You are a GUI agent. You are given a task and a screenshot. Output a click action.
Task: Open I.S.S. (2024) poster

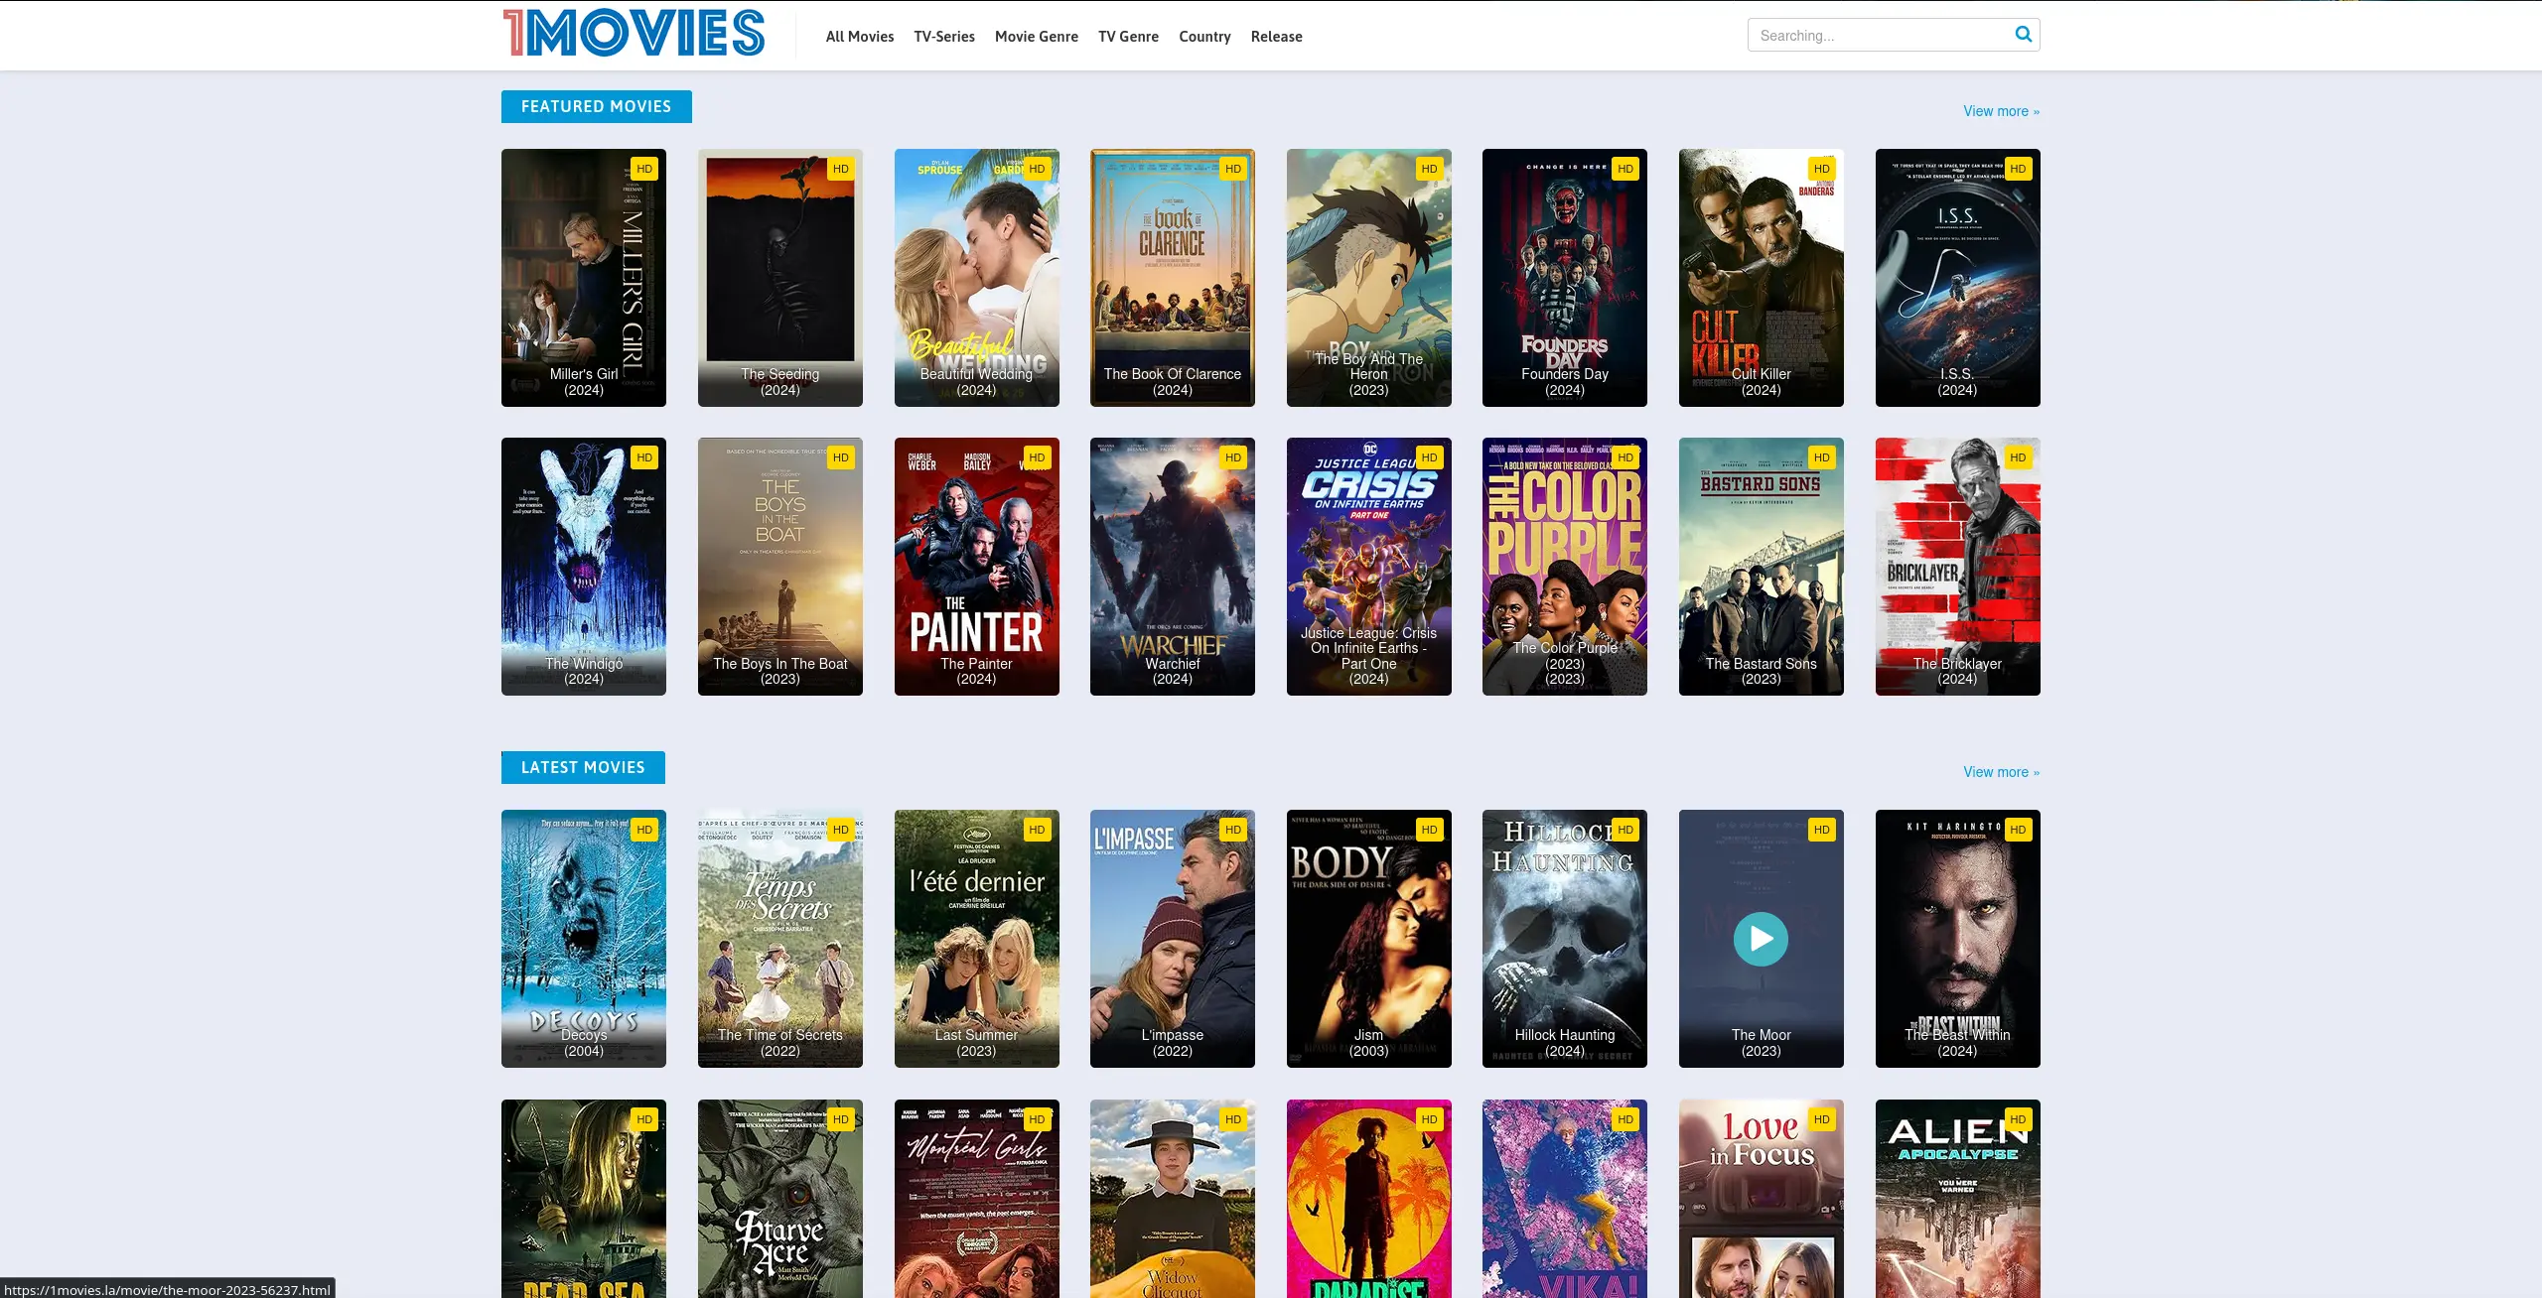click(x=1958, y=278)
